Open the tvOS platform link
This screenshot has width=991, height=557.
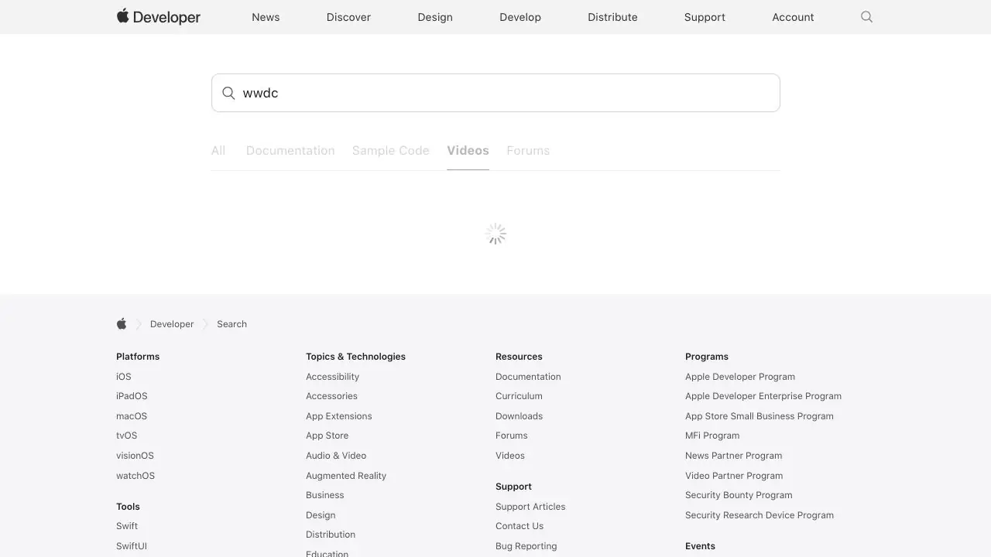click(x=127, y=436)
